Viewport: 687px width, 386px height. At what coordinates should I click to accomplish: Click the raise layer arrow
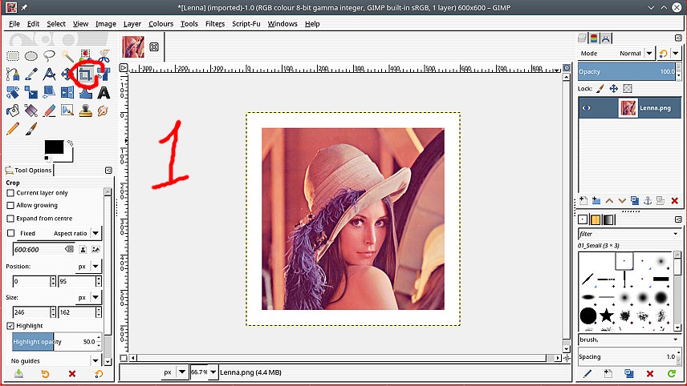point(609,201)
